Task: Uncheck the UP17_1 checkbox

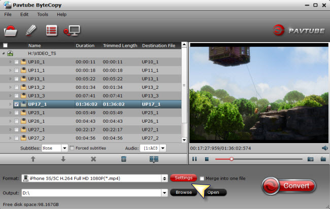Action: click(x=16, y=104)
